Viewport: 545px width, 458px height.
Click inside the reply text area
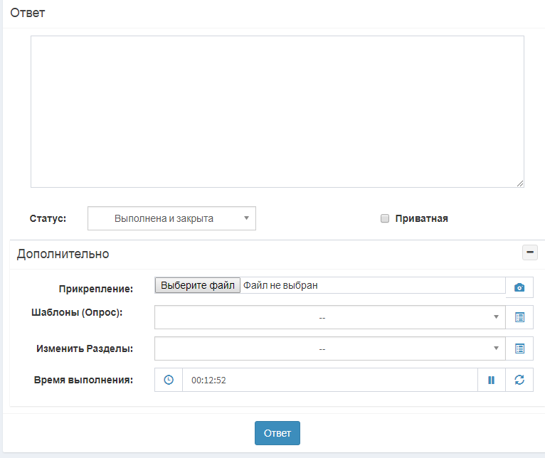click(x=277, y=111)
